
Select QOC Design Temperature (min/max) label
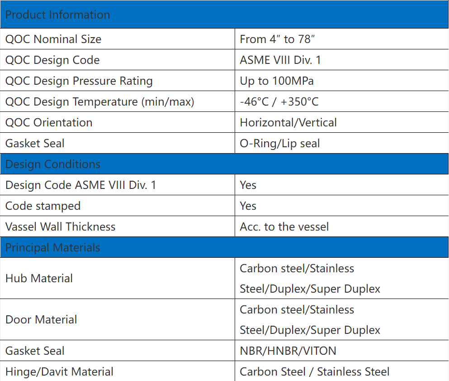[99, 102]
